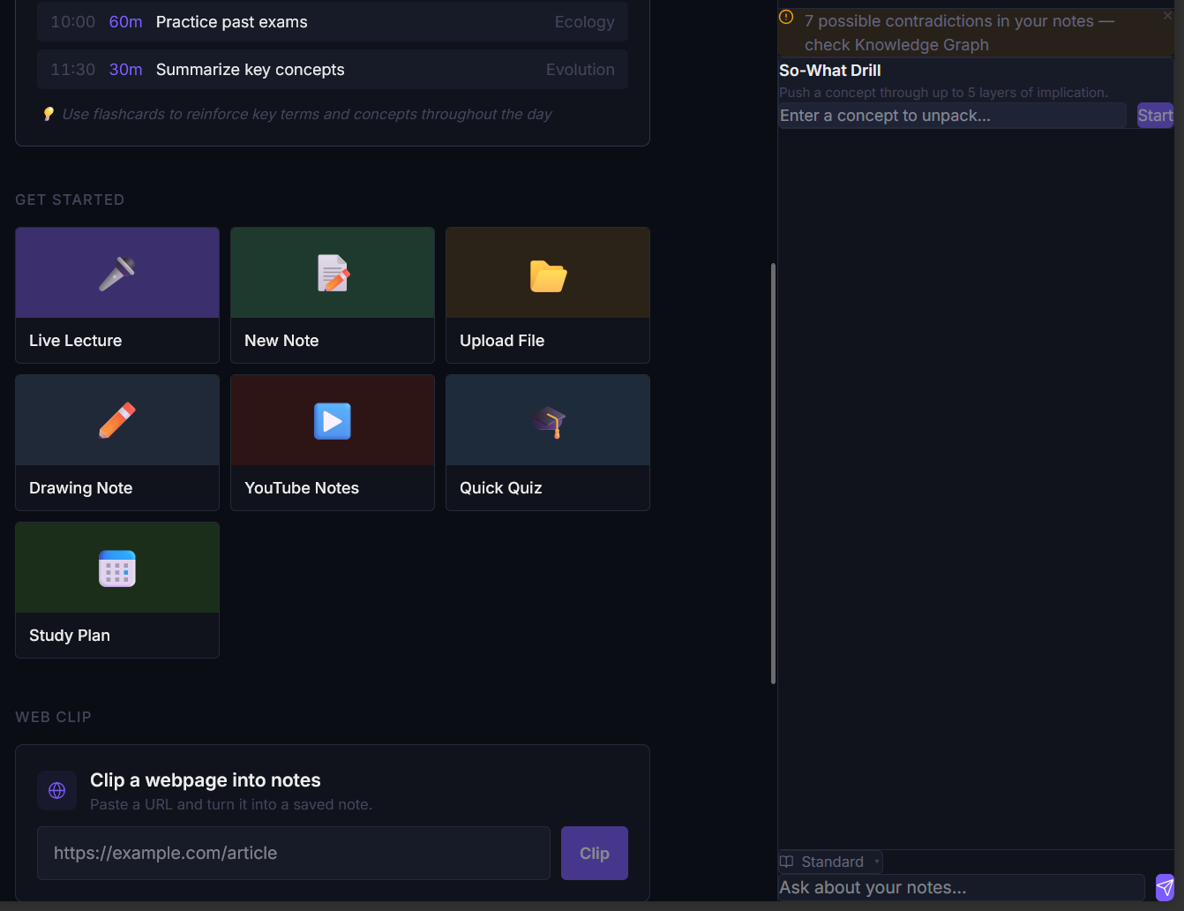Click the Web Clip globe icon
Image resolution: width=1184 pixels, height=911 pixels.
point(56,790)
